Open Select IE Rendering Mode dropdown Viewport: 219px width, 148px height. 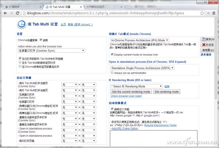click(137, 86)
